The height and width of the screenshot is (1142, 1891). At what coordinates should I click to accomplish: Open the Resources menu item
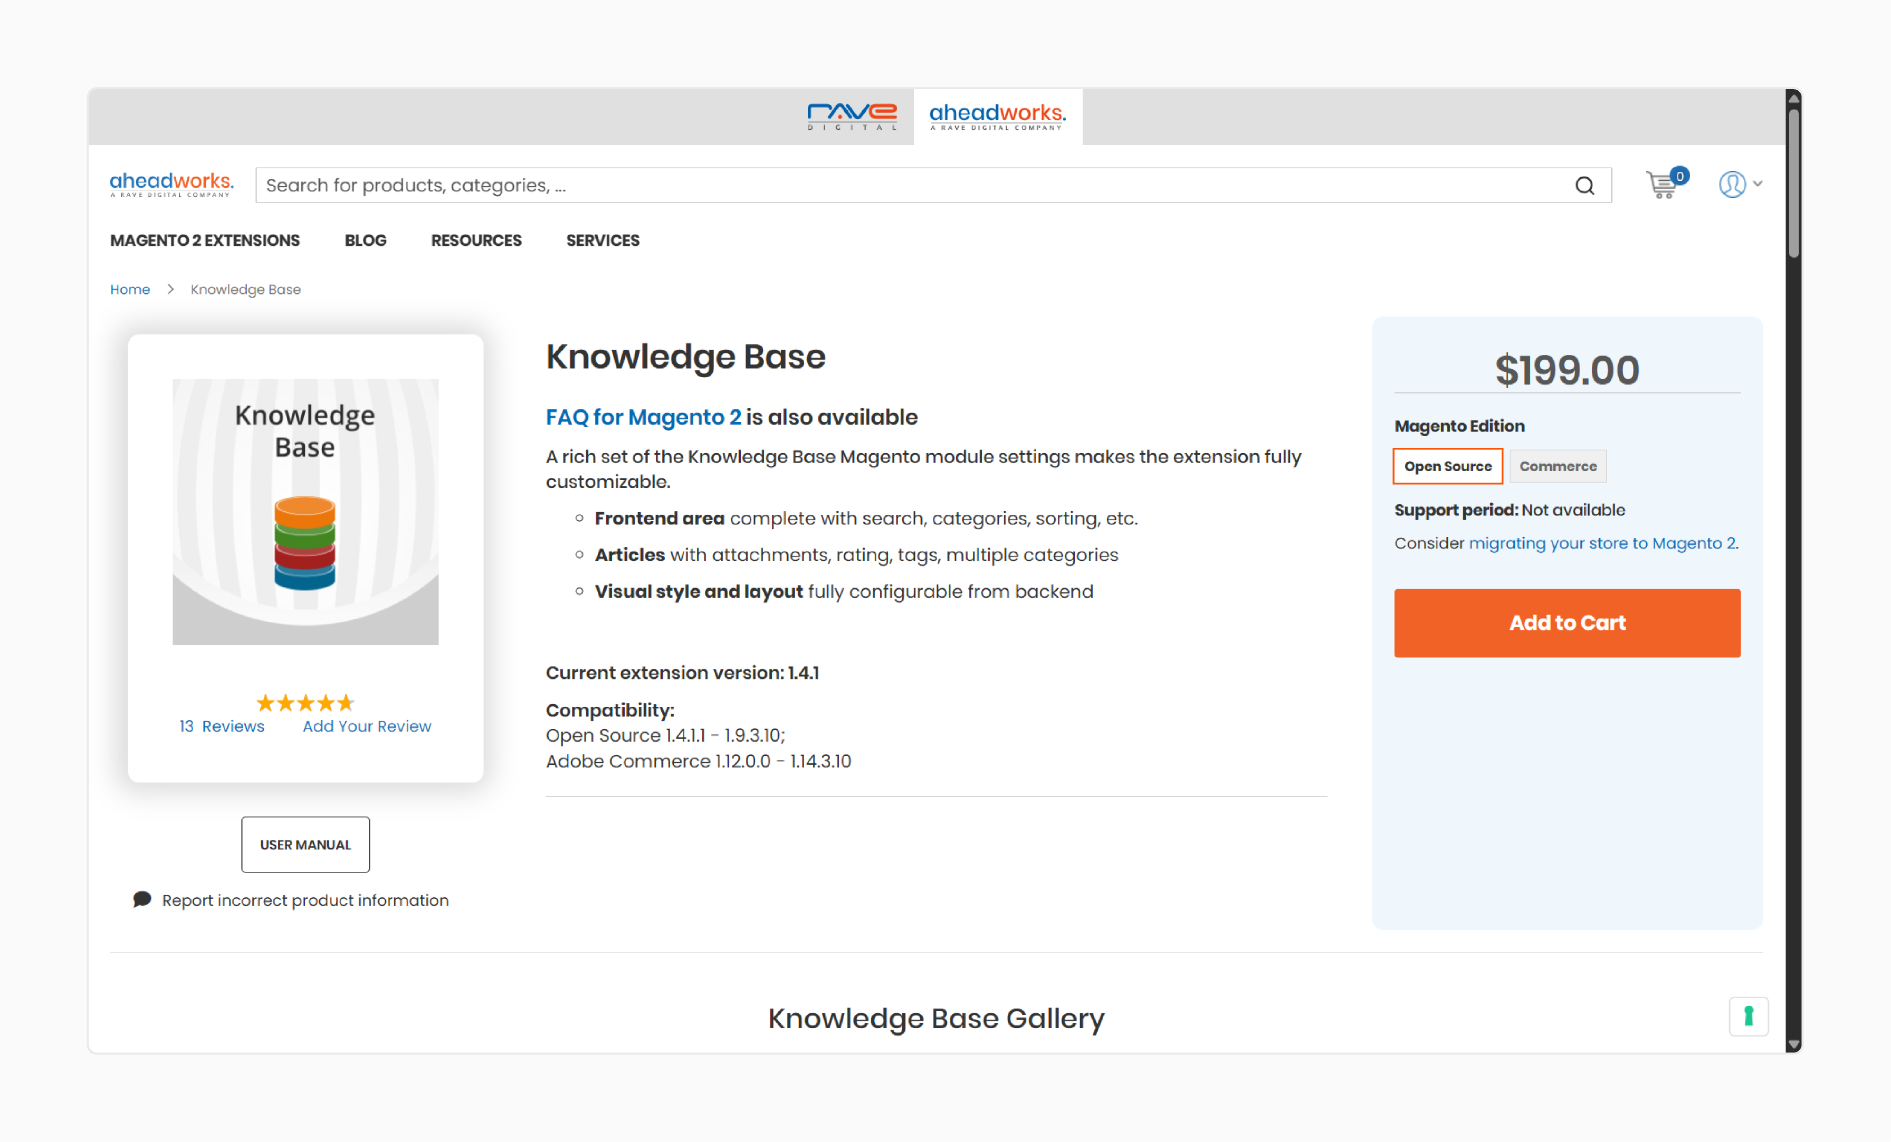pos(476,240)
